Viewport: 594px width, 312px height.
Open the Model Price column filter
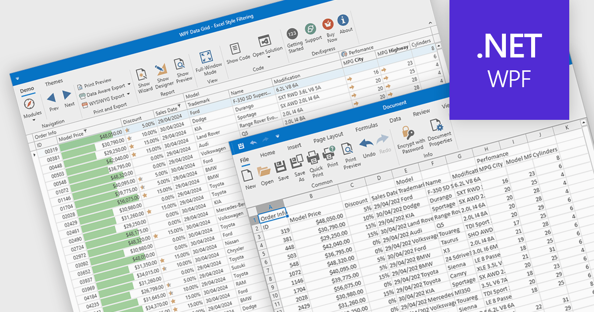click(85, 131)
